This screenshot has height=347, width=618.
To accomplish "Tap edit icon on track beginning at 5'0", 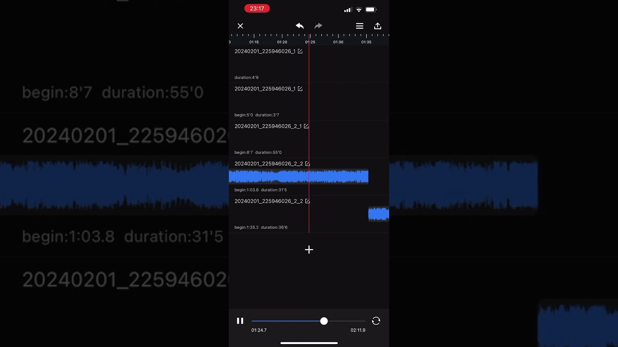I will 300,89.
